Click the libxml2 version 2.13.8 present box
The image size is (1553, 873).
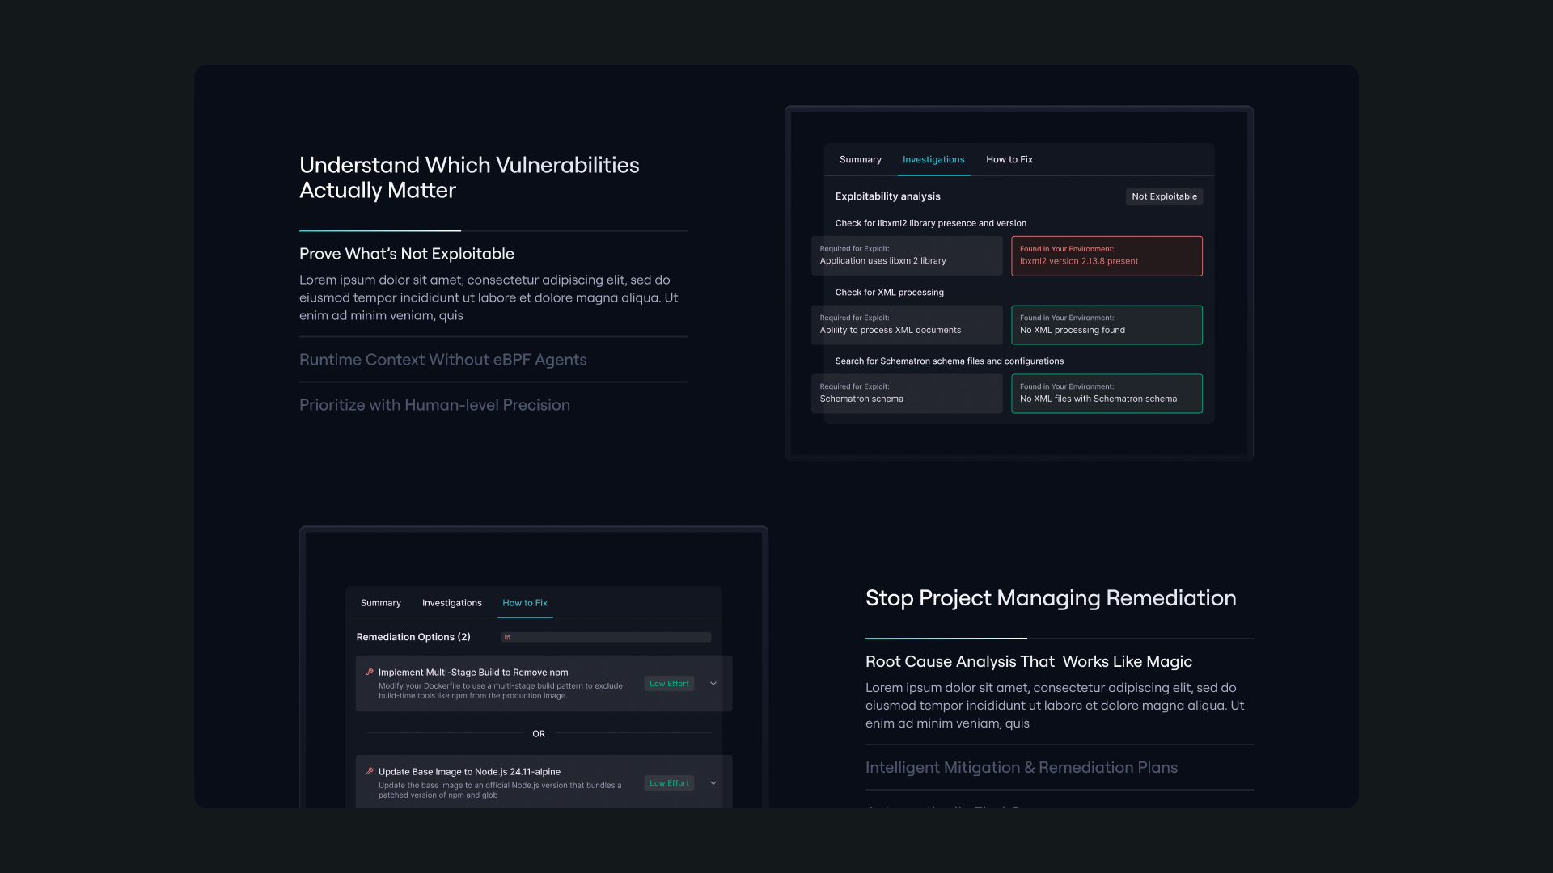pyautogui.click(x=1107, y=255)
